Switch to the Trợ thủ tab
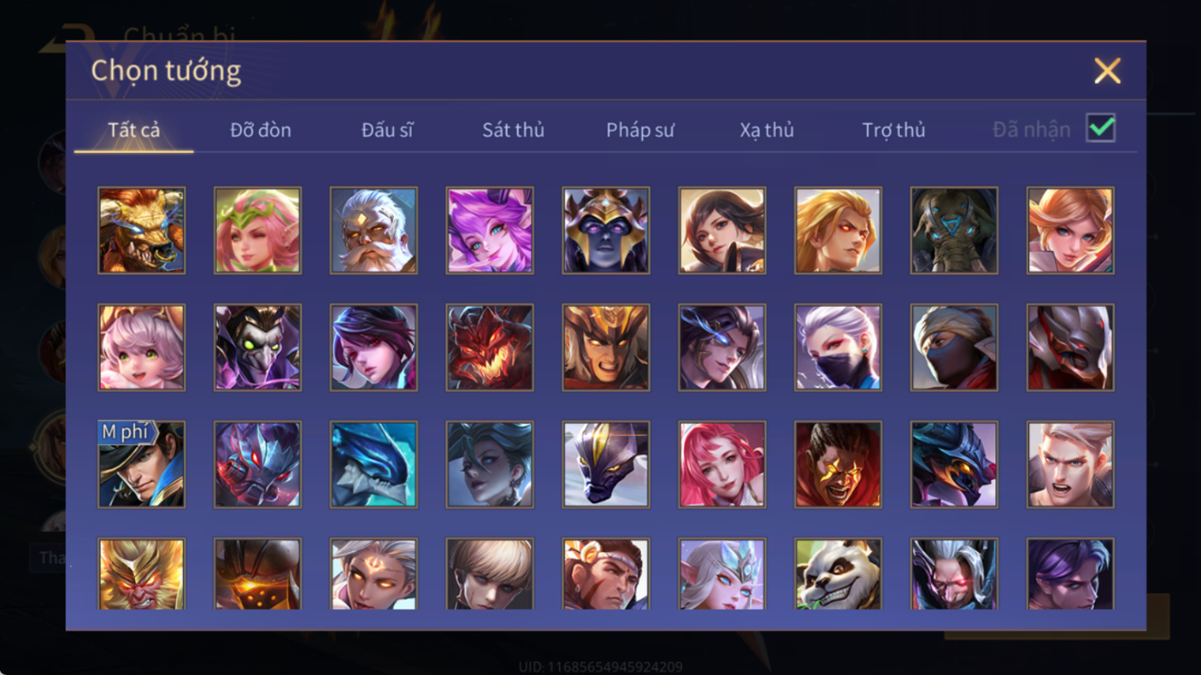This screenshot has width=1201, height=675. click(894, 130)
